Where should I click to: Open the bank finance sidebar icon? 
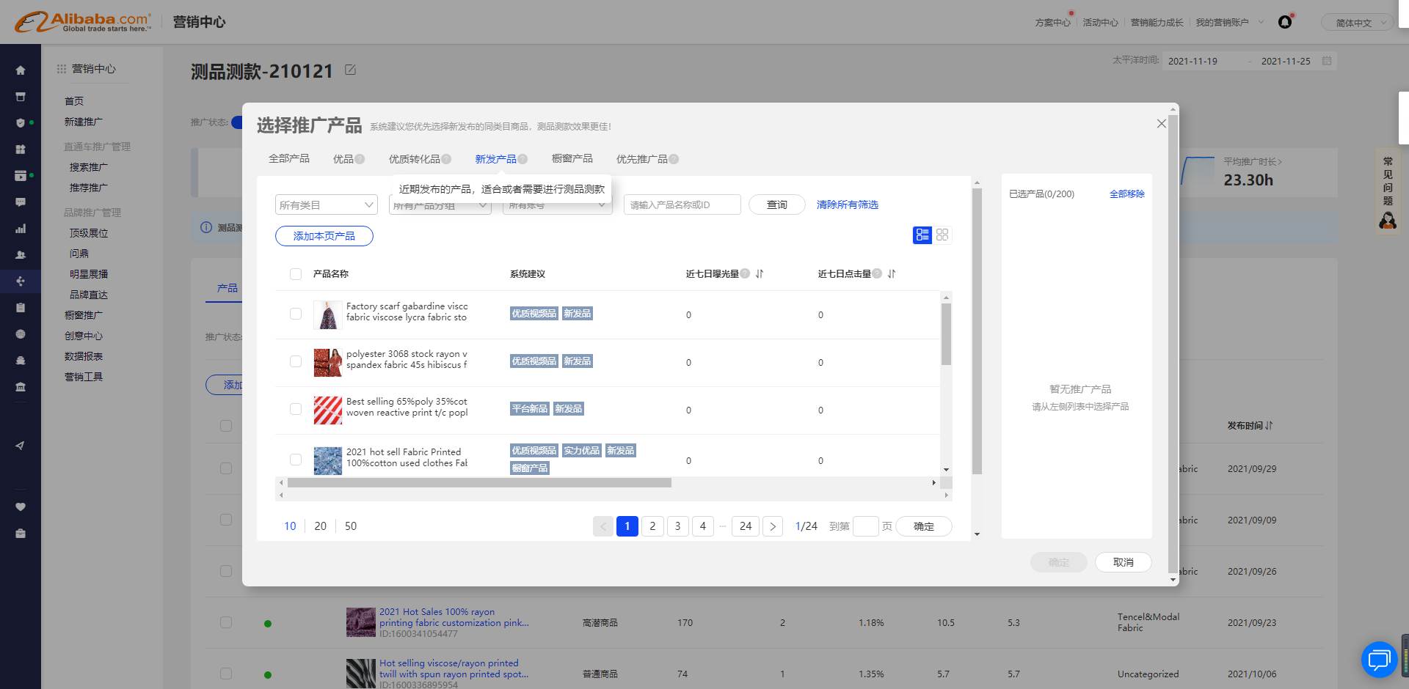point(21,387)
